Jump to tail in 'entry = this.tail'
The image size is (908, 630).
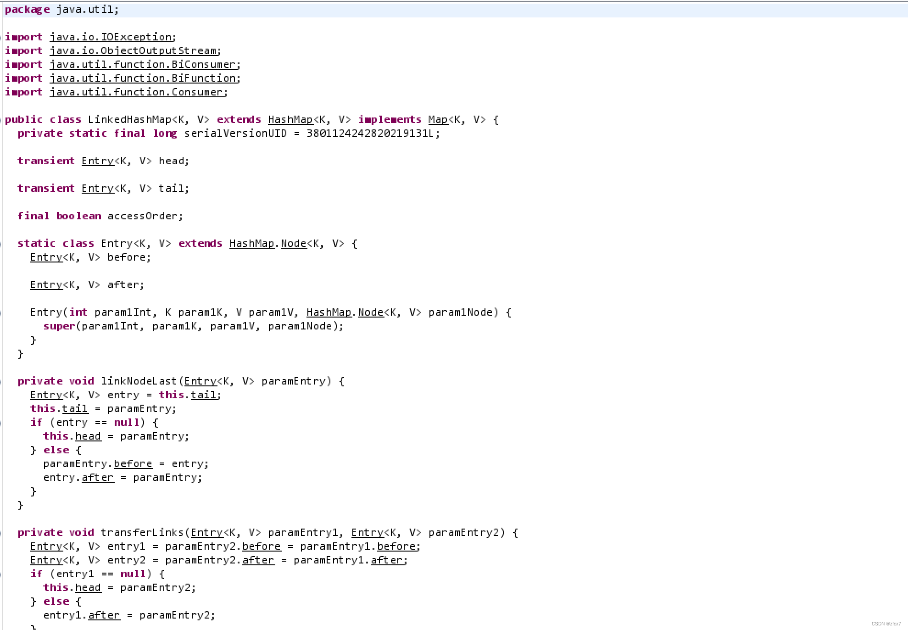pyautogui.click(x=203, y=395)
